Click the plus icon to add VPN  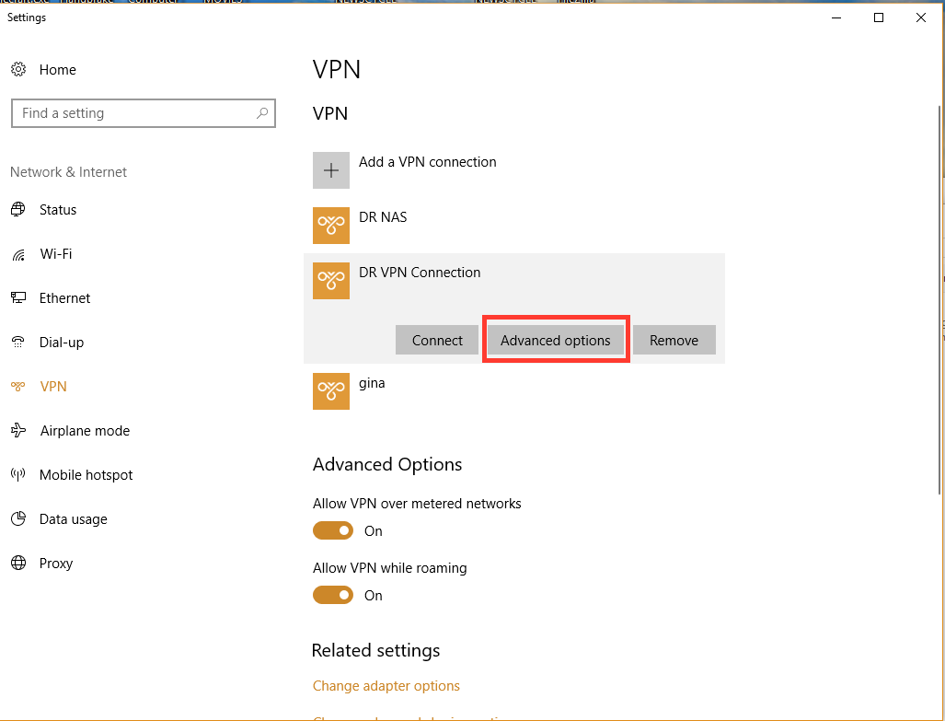pyautogui.click(x=331, y=170)
